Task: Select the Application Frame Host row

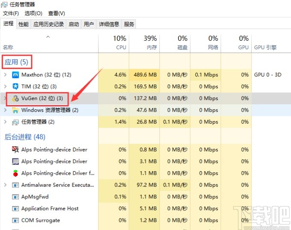Action: pos(146,209)
